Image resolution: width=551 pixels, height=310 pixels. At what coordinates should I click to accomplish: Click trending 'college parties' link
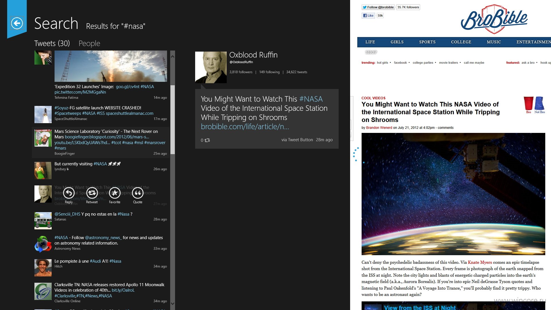point(423,63)
